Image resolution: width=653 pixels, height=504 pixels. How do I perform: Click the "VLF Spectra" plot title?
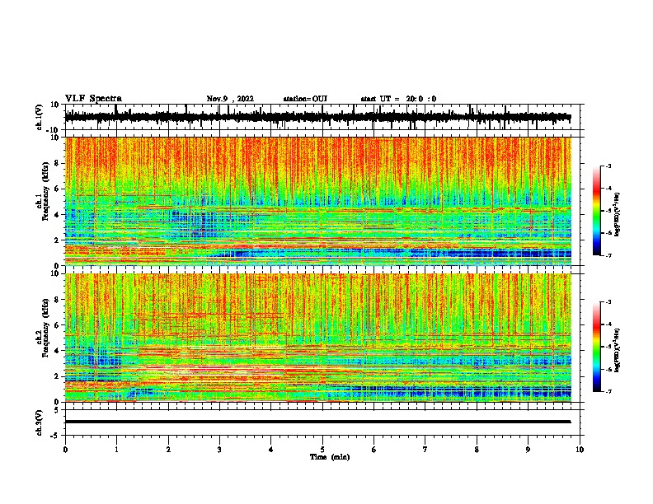(x=93, y=98)
